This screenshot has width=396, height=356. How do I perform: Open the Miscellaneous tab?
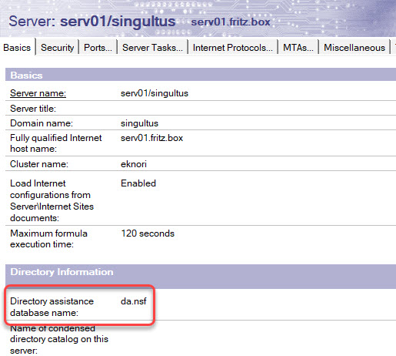click(354, 48)
